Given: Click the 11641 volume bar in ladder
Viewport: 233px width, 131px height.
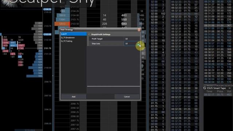Looking at the screenshot, I should point(63,19).
